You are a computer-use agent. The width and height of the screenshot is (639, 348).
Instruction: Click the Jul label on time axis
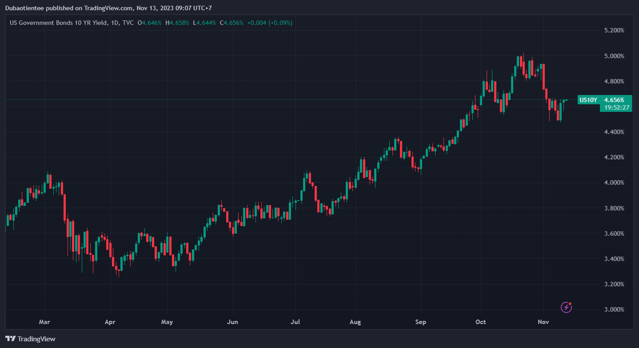pyautogui.click(x=295, y=322)
